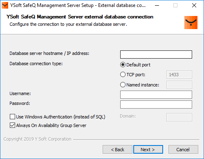The image size is (204, 159).
Task: Choose the Named instance radio option
Action: 123,85
